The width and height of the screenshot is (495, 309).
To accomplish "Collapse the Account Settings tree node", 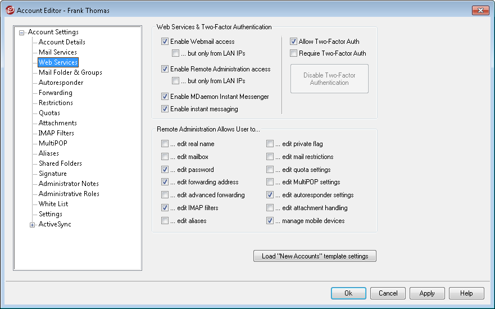I will coord(22,33).
